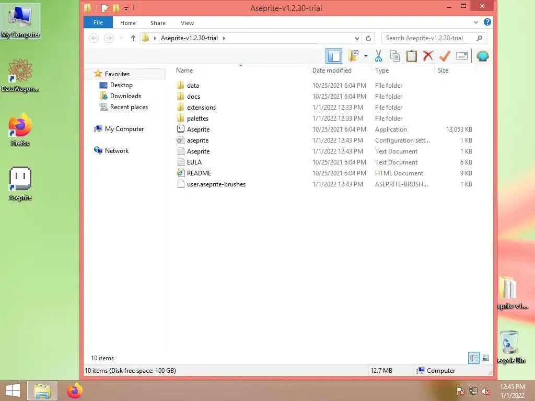Image resolution: width=535 pixels, height=401 pixels.
Task: Select Downloads in navigation pane
Action: [x=120, y=96]
